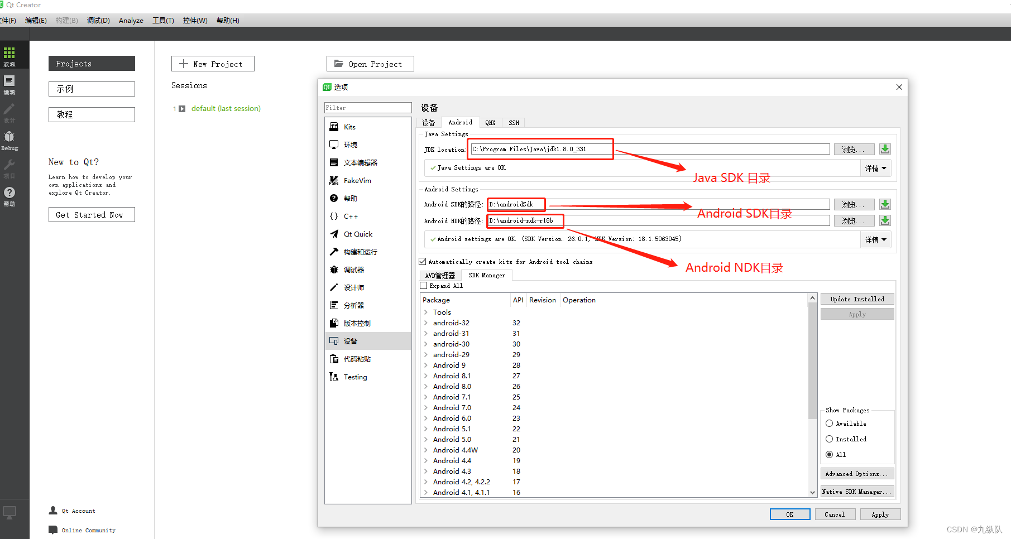Click the Android SDK download icon

tap(885, 204)
